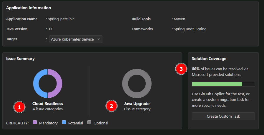
Task: Select the Java Upgrade label
Action: 137,104
